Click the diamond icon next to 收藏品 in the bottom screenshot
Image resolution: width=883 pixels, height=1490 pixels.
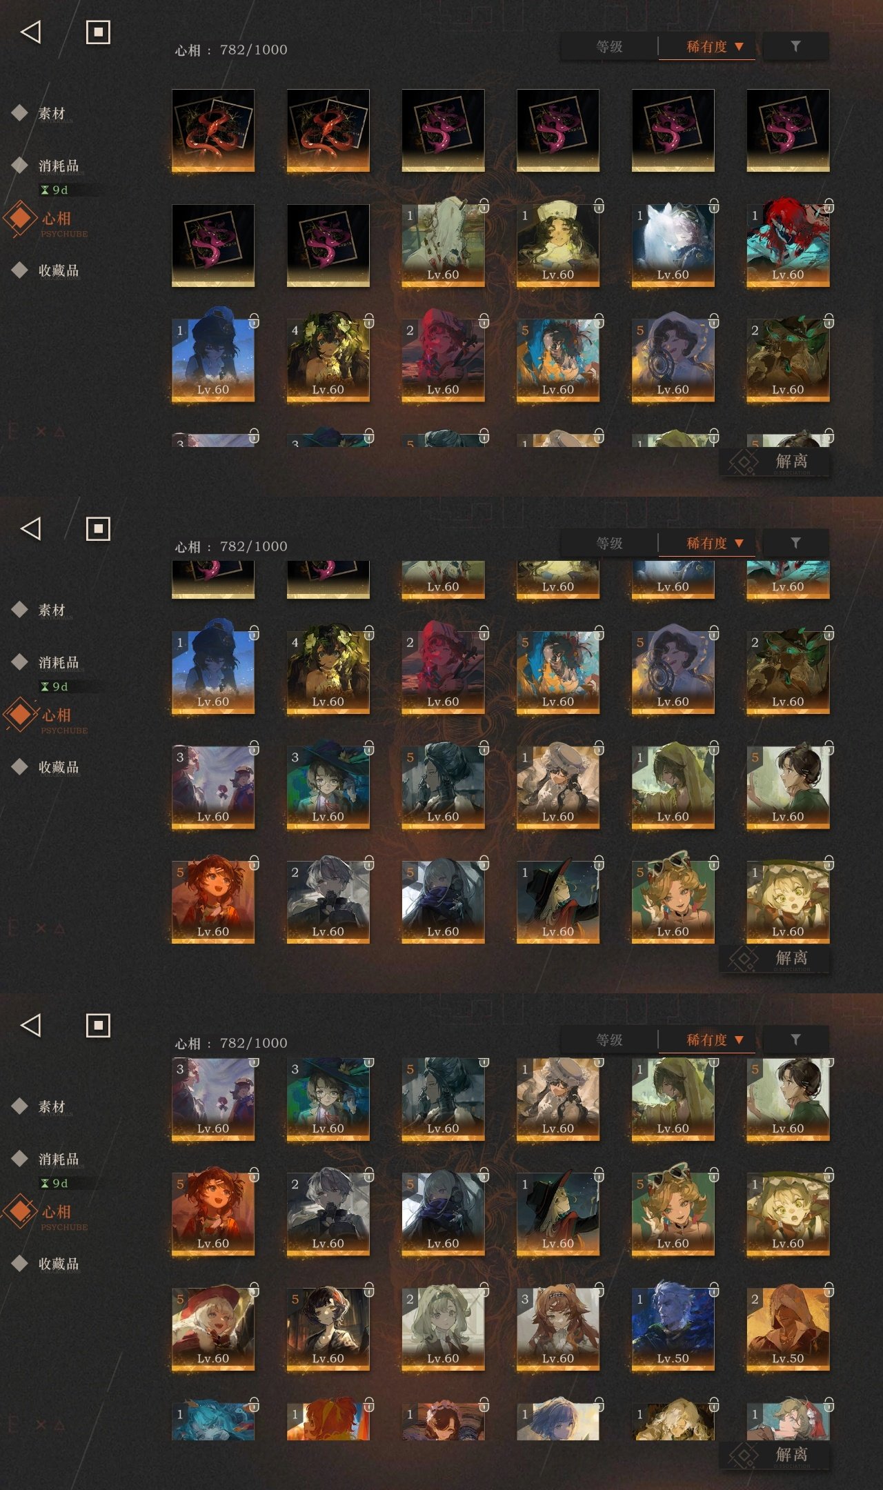click(20, 1263)
